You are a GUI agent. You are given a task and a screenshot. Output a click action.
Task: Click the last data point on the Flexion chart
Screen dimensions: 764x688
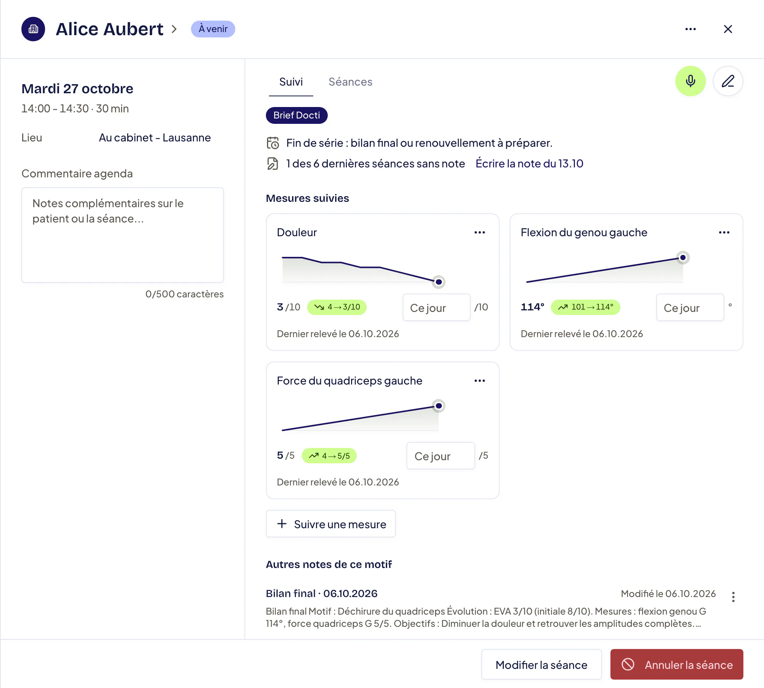[x=683, y=258]
